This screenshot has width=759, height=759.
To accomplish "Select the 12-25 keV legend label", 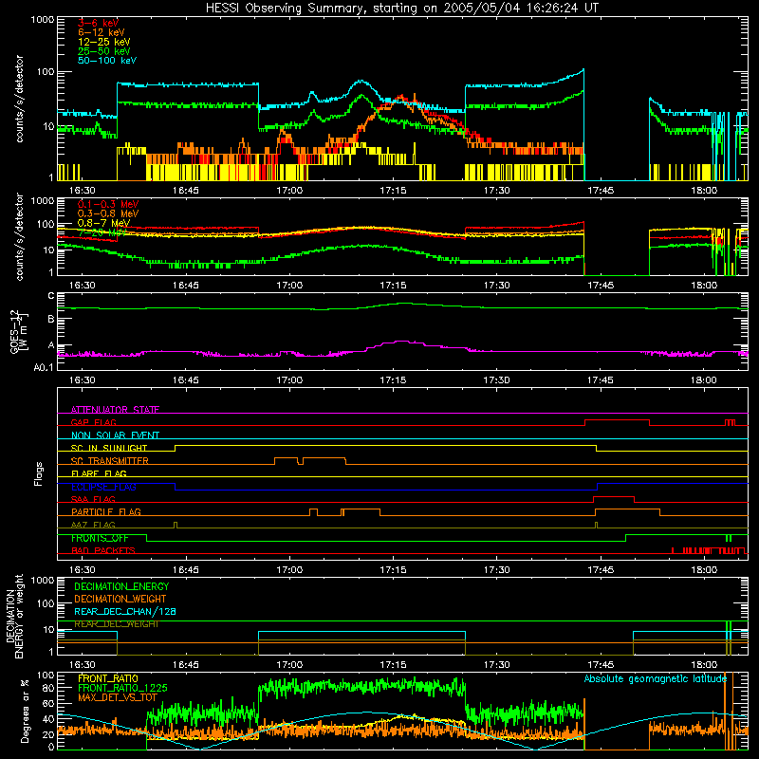I will coord(104,42).
